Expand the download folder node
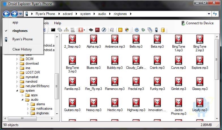 click(17, 63)
